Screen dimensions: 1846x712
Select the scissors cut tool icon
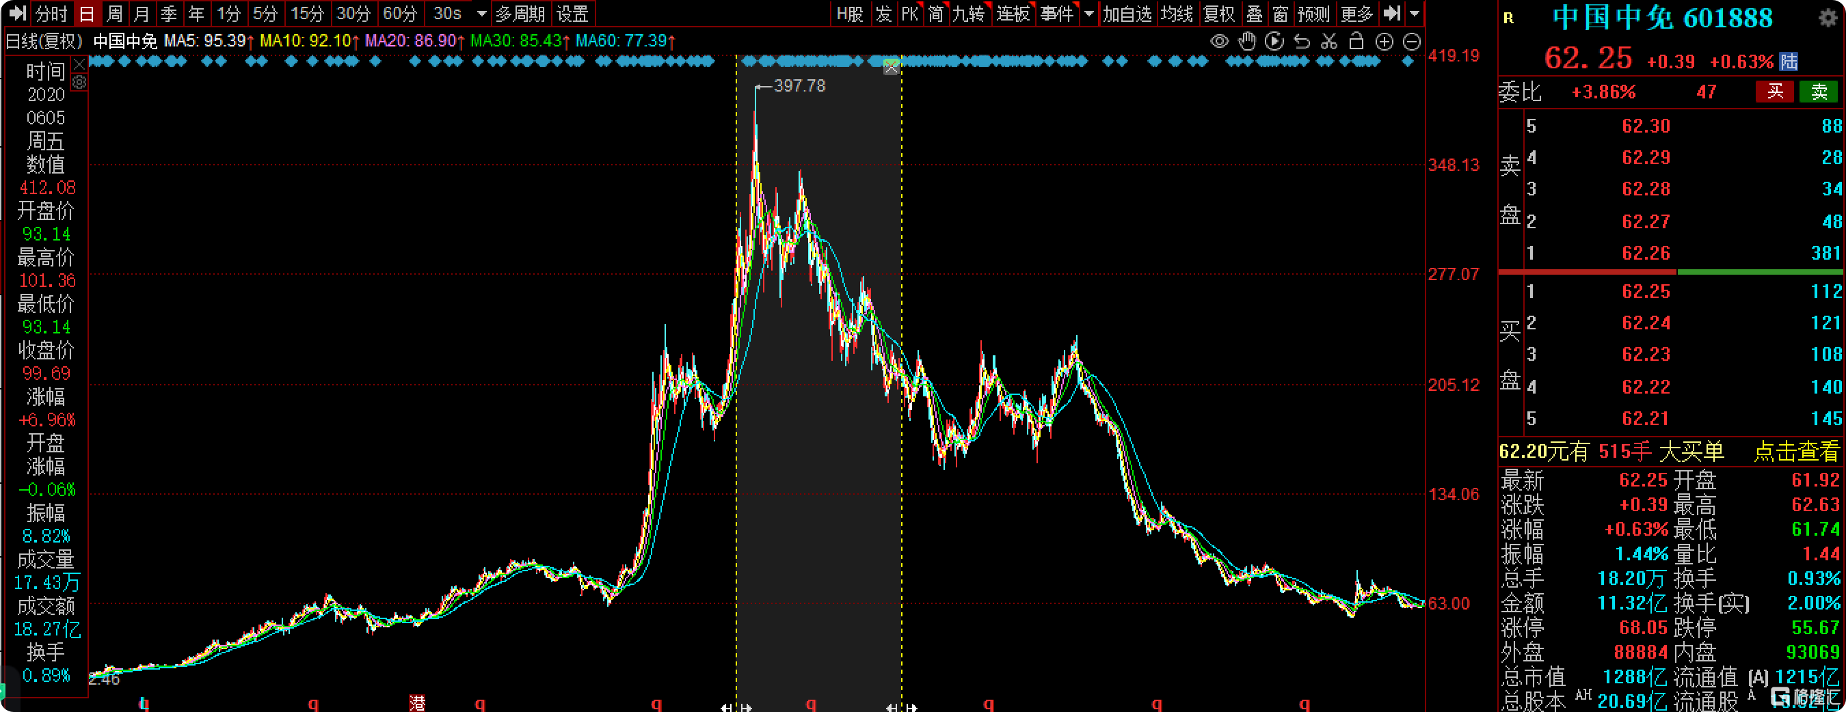pyautogui.click(x=1328, y=42)
